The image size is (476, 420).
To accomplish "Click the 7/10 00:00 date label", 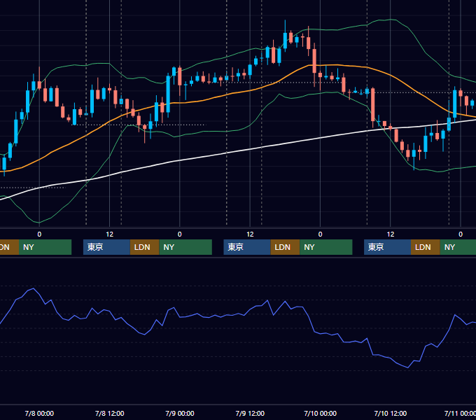I will pos(321,413).
